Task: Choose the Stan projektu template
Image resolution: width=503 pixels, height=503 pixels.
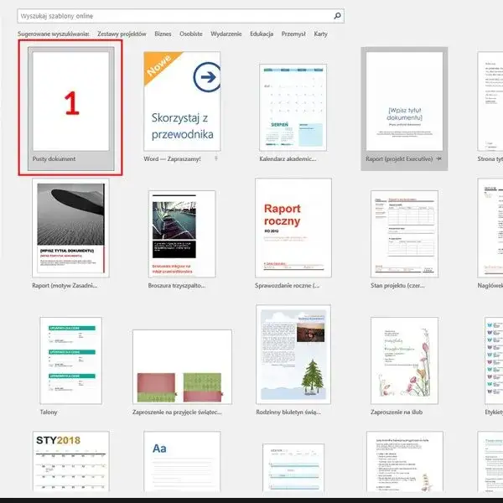Action: tap(404, 234)
